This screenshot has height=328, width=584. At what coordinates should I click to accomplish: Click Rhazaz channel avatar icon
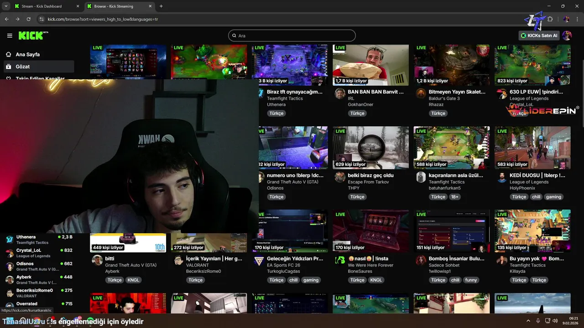[421, 94]
